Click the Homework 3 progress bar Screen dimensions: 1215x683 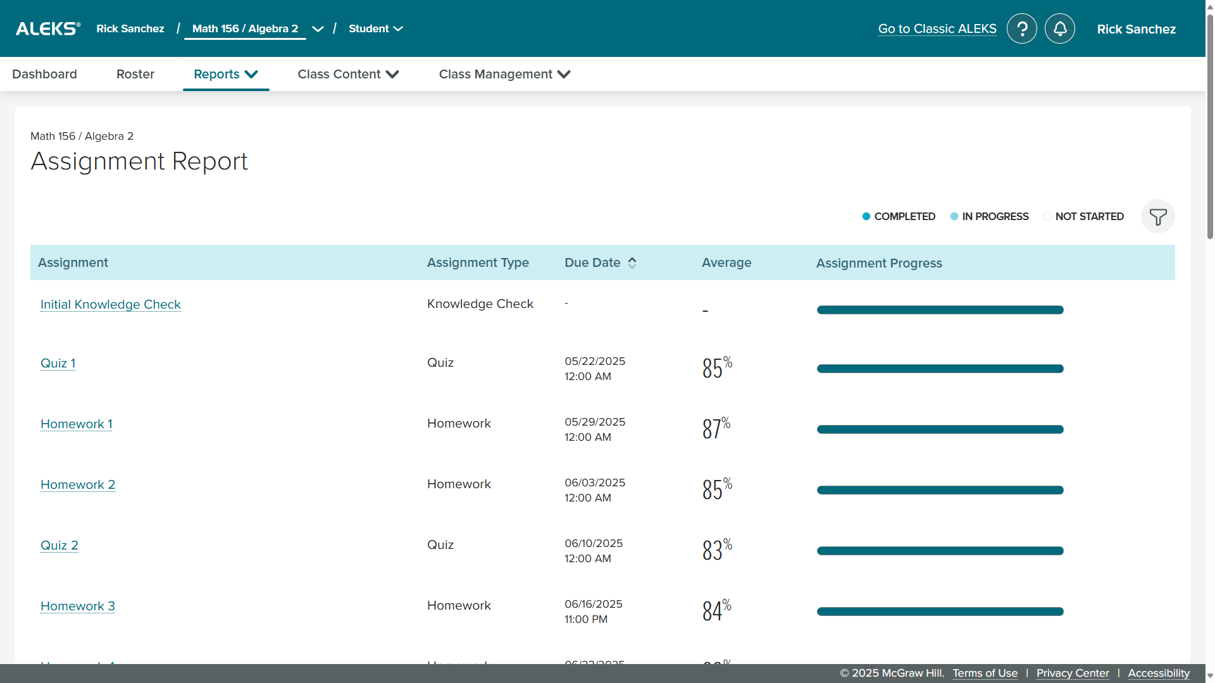click(x=940, y=612)
